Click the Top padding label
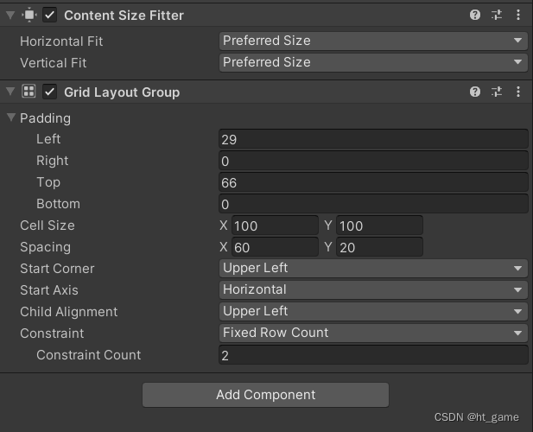 [x=48, y=182]
